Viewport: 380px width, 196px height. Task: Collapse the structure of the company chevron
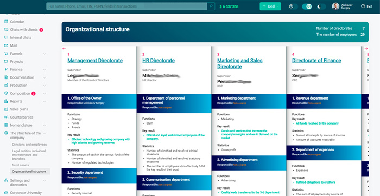[45, 133]
